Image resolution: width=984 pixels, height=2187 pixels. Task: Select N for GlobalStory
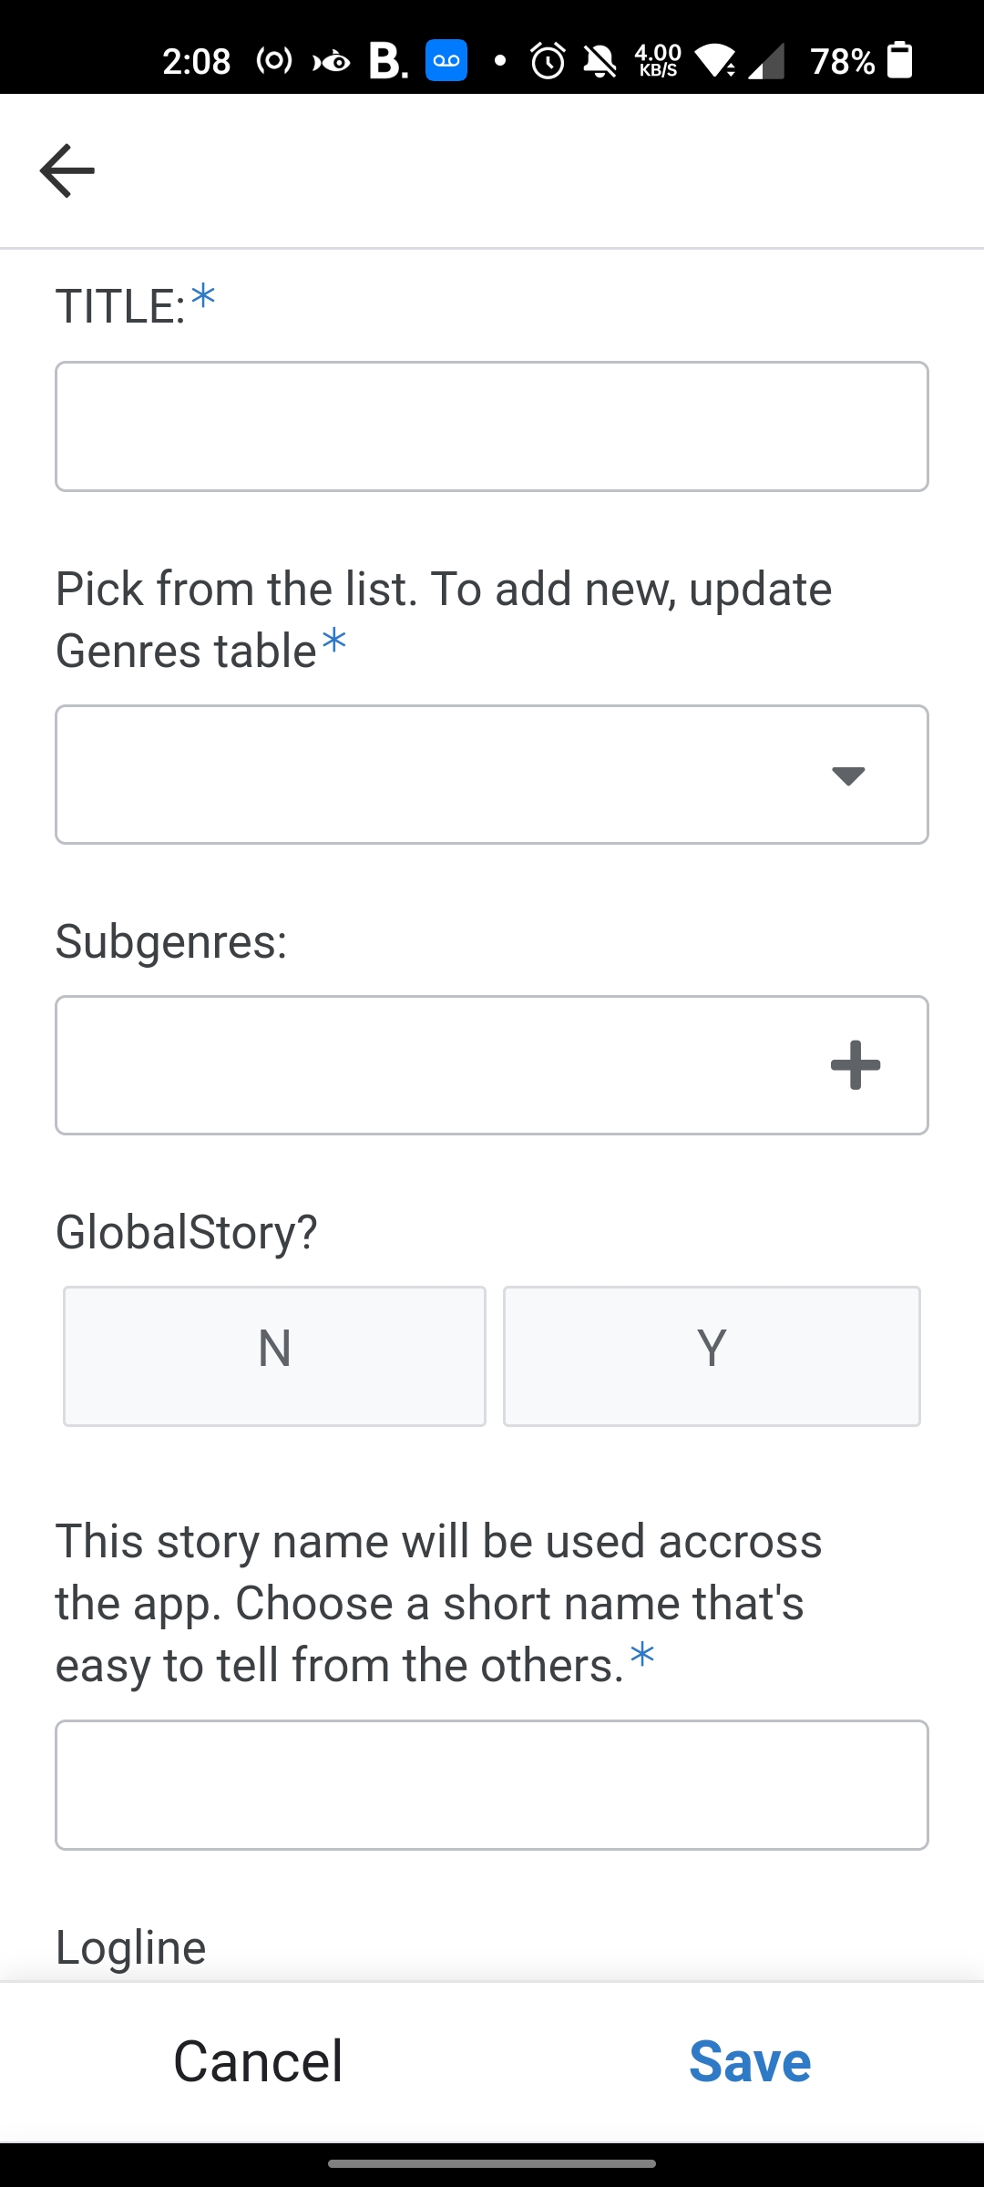274,1356
